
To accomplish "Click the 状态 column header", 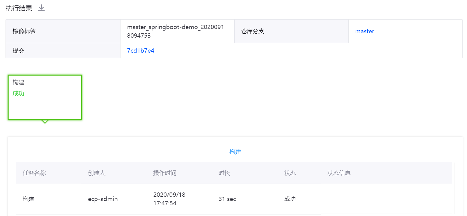I will [x=290, y=173].
